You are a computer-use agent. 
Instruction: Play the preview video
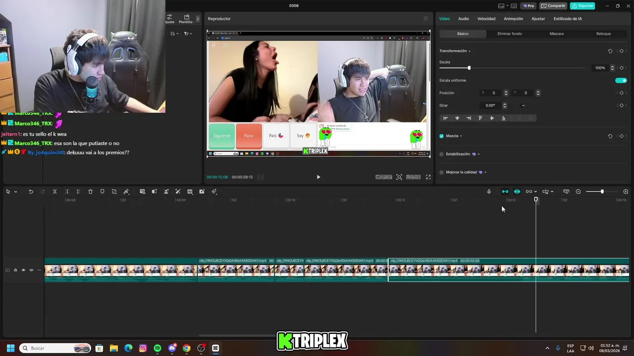coord(318,177)
